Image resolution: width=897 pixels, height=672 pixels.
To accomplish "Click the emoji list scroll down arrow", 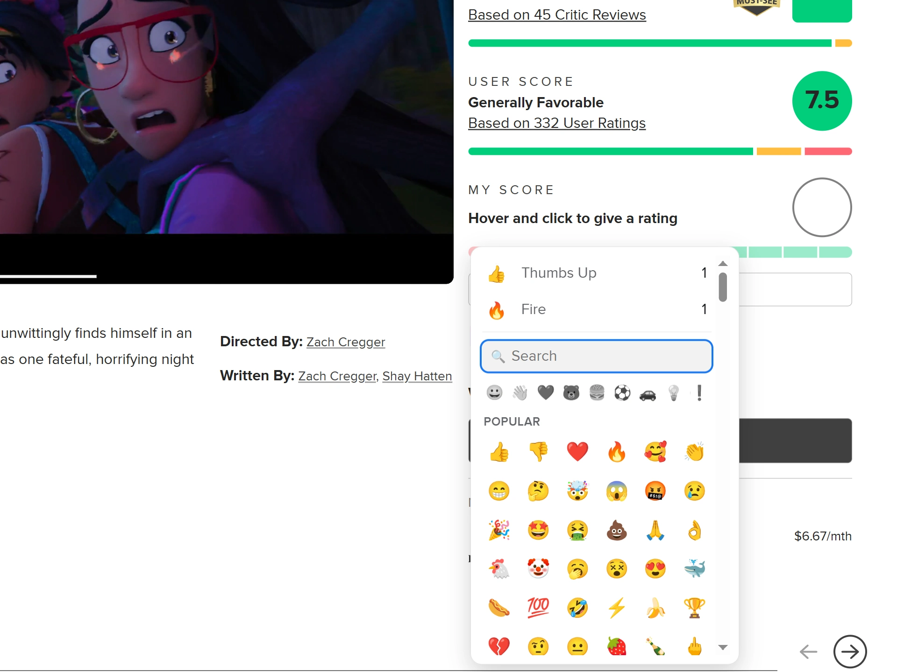I will [x=723, y=647].
